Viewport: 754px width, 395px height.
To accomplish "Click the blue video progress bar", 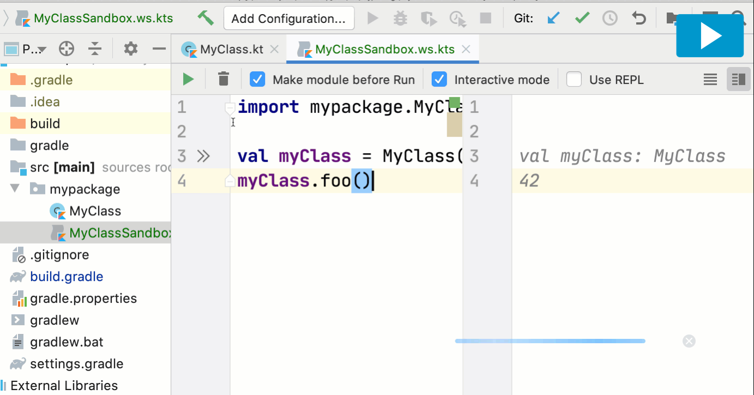I will 550,341.
